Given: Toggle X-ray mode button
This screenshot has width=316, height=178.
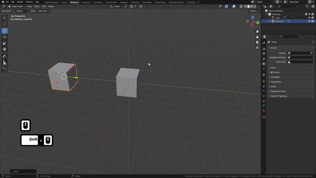Looking at the screenshot, I should pos(241,6).
